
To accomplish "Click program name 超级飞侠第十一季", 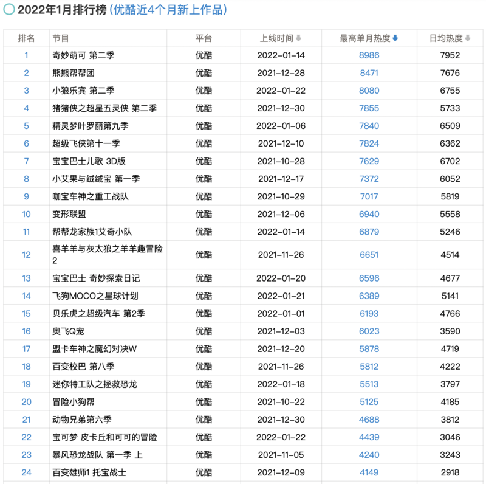I will [86, 143].
